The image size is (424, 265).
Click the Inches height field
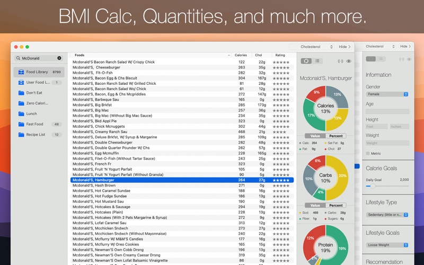[400, 127]
